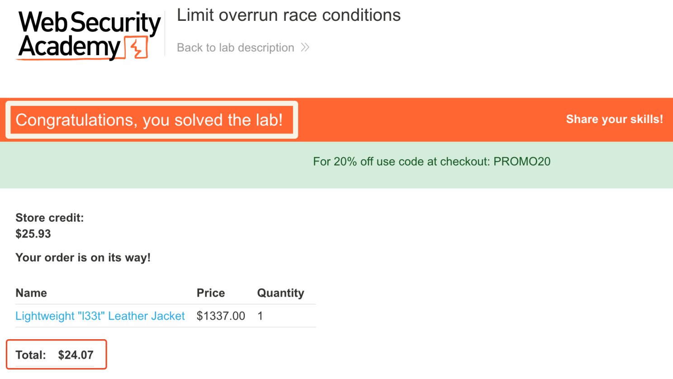Click the Price column header
This screenshot has height=379, width=673.
[210, 293]
